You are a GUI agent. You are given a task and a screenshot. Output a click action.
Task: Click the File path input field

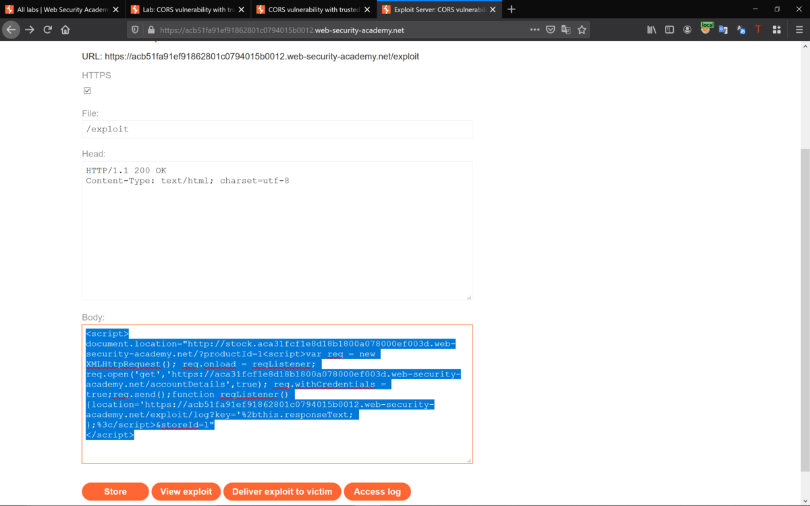click(x=277, y=129)
